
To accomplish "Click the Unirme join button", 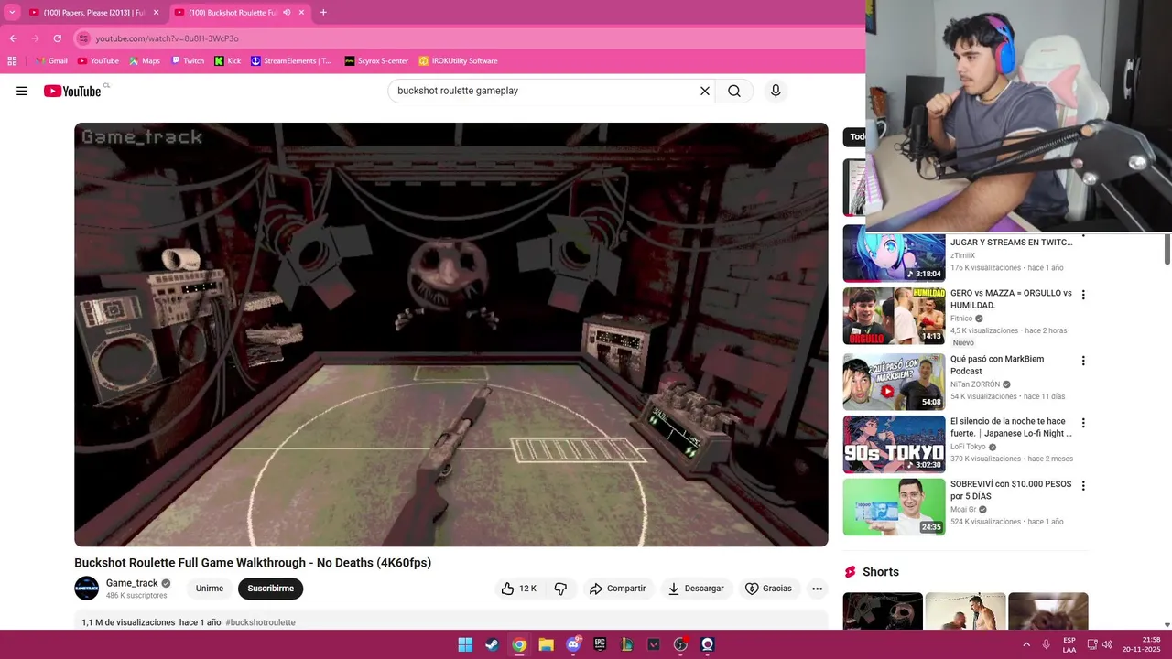I will coord(210,589).
